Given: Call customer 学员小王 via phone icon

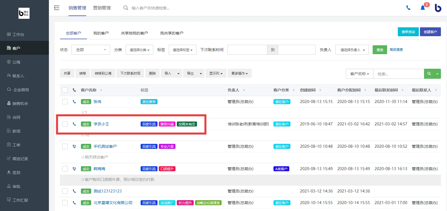Looking at the screenshot, I should pyautogui.click(x=74, y=124).
